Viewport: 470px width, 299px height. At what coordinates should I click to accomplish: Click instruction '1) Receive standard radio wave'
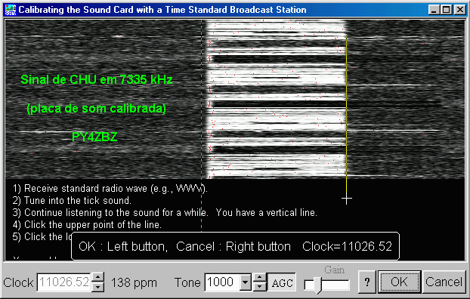point(110,188)
